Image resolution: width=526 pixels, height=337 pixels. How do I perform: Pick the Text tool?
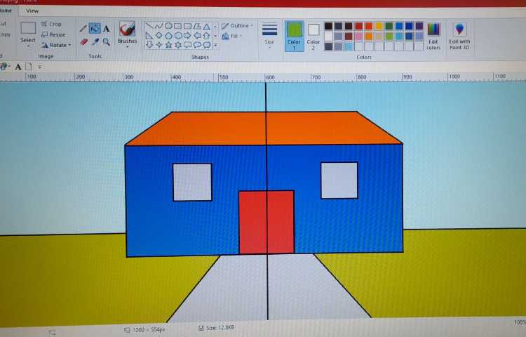point(106,29)
